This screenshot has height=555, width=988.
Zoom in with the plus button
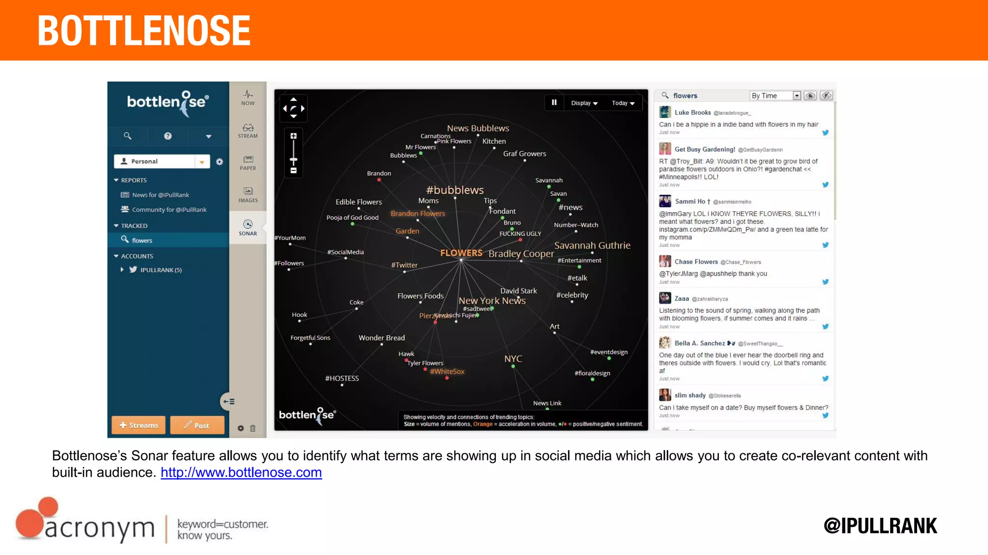293,136
